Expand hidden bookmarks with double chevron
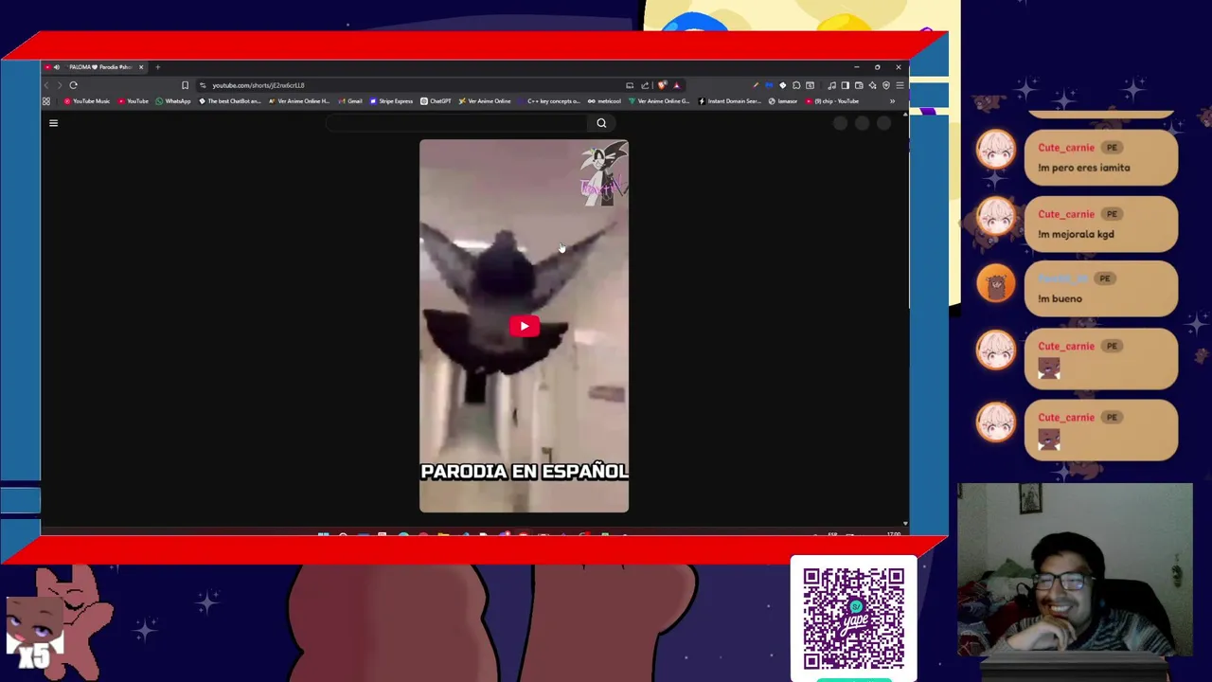The image size is (1212, 682). coord(892,101)
